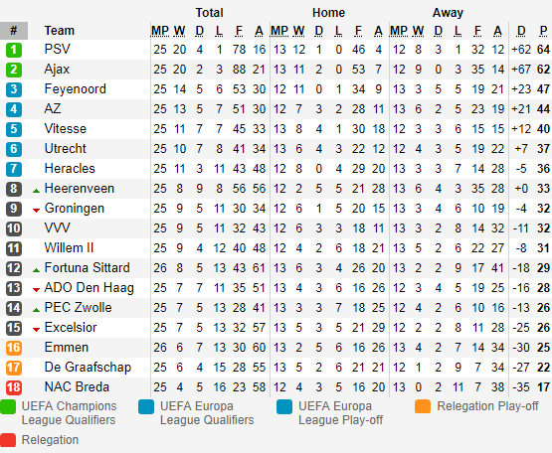This screenshot has width=552, height=453.
Task: Sort by the Team column header
Action: (59, 31)
